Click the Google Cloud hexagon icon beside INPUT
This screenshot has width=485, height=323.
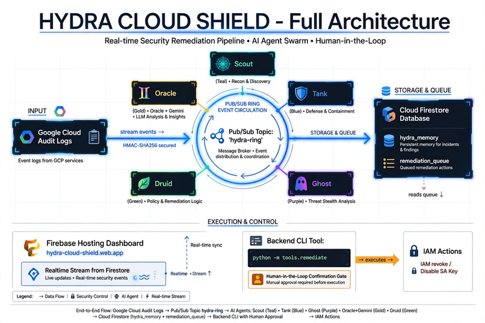point(60,111)
